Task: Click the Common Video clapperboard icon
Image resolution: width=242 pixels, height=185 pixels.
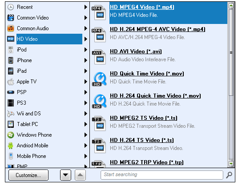Action: [11, 18]
